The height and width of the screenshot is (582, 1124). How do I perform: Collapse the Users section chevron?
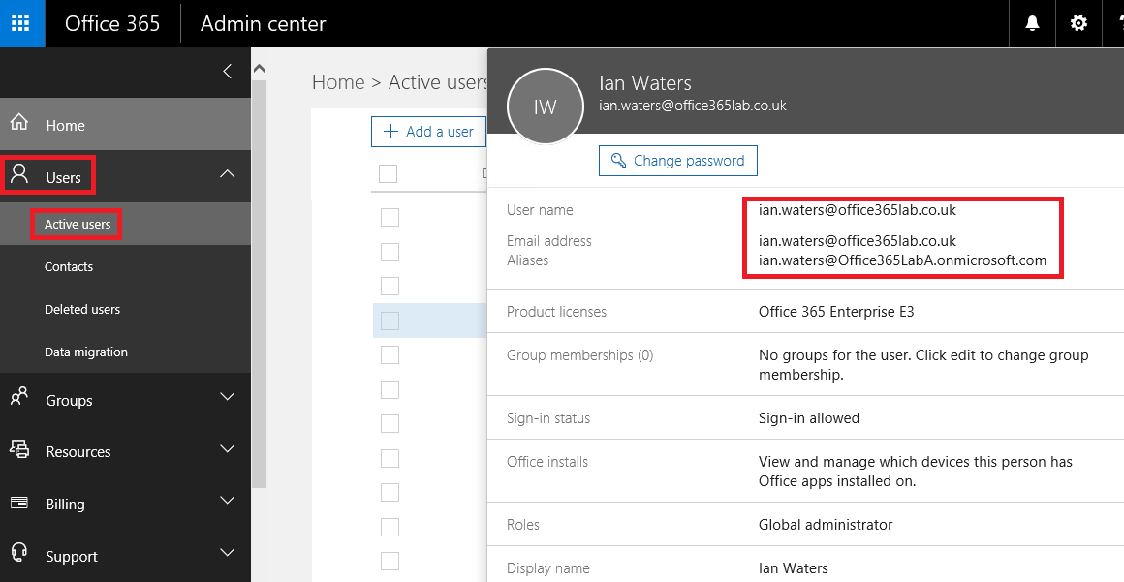tap(228, 174)
